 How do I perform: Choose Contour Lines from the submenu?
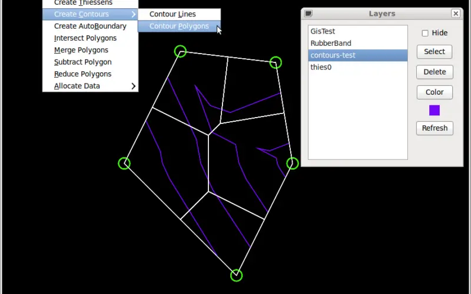179,14
